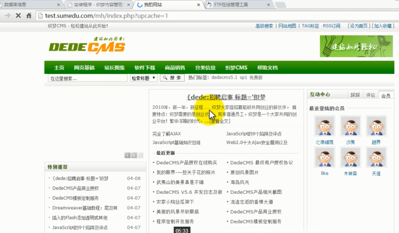The image size is (399, 233).
Task: Click hot tag sp1
Action: [243, 77]
